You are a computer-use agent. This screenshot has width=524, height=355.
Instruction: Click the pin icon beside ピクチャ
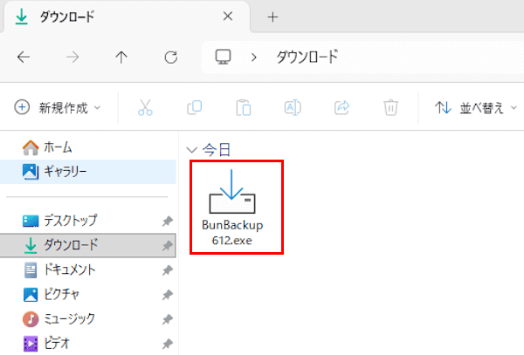point(168,295)
